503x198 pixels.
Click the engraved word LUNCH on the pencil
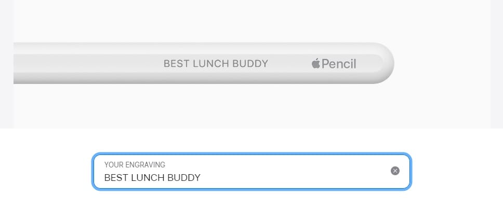click(x=211, y=64)
